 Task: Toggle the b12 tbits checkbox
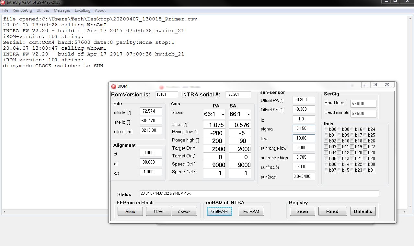(339, 153)
